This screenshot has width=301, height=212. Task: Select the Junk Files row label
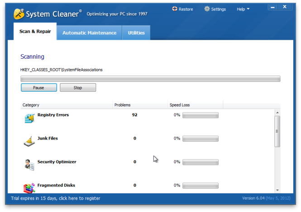(x=48, y=138)
